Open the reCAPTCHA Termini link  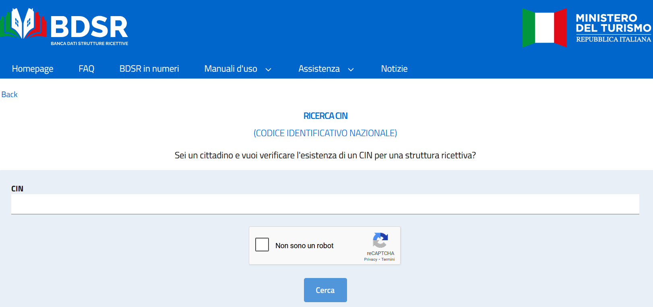pyautogui.click(x=388, y=259)
